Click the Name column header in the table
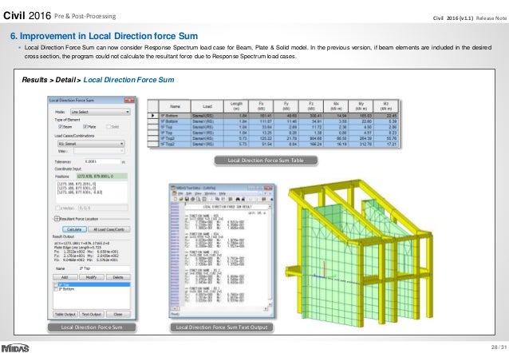The height and width of the screenshot is (353, 509). coord(175,106)
